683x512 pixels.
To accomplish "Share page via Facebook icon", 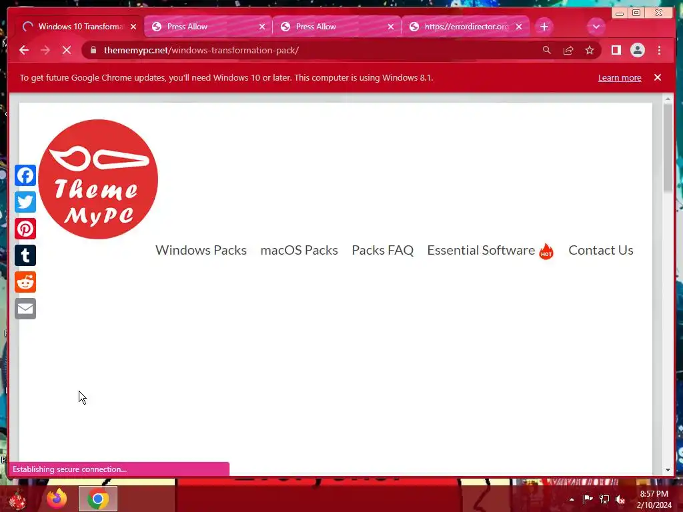I will [25, 175].
